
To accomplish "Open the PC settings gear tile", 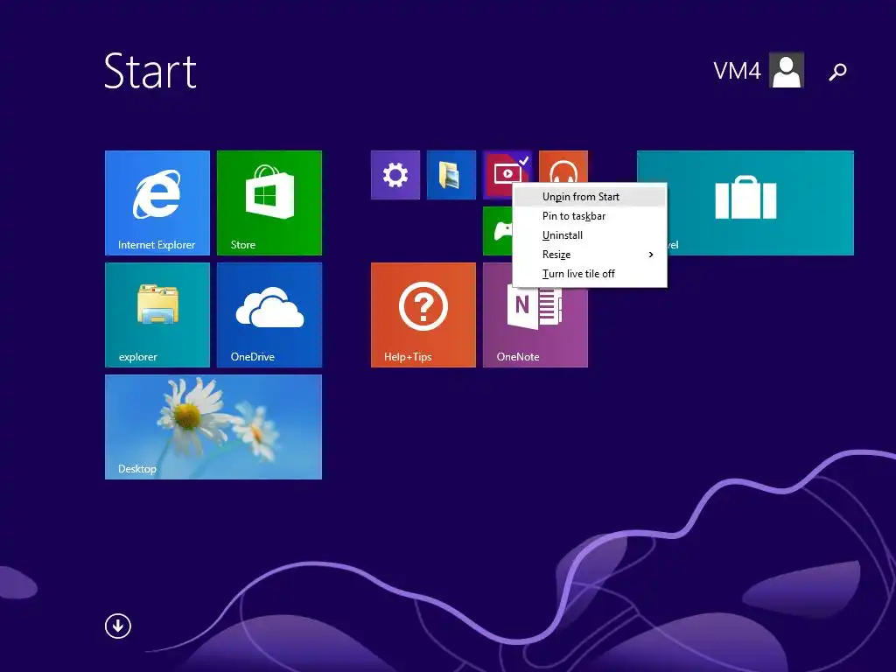I will click(395, 175).
